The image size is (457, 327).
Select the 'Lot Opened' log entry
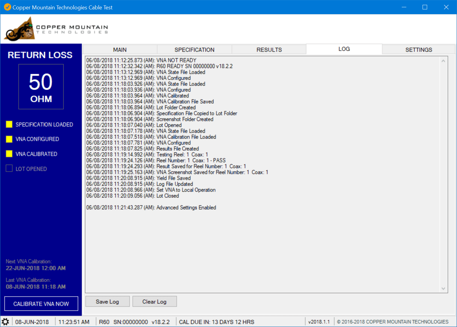(134, 125)
